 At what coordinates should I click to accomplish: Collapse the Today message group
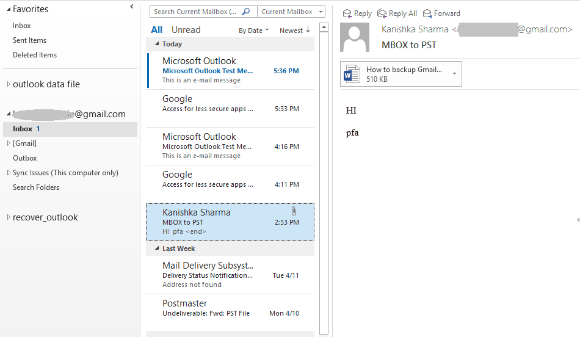tap(157, 43)
